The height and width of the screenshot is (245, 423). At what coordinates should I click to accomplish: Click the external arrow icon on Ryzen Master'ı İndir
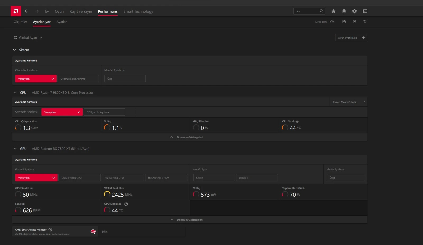[364, 102]
